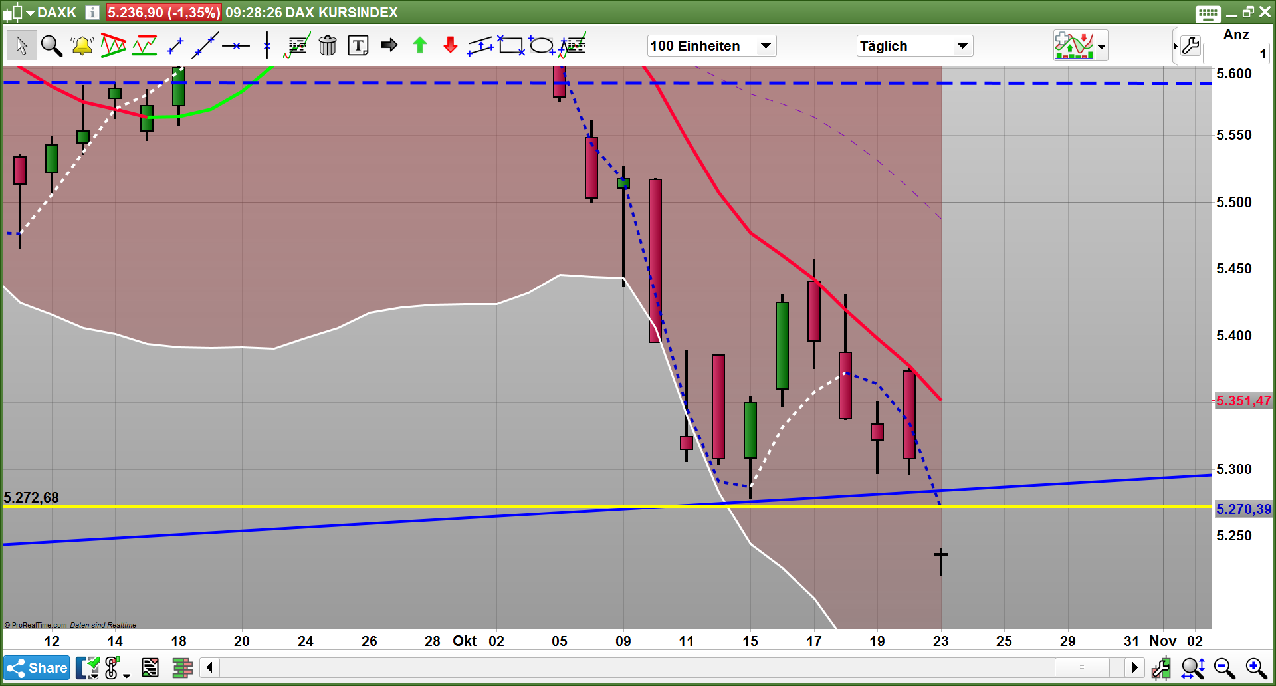Open the wrench chart settings
The image size is (1276, 686).
pos(1190,46)
